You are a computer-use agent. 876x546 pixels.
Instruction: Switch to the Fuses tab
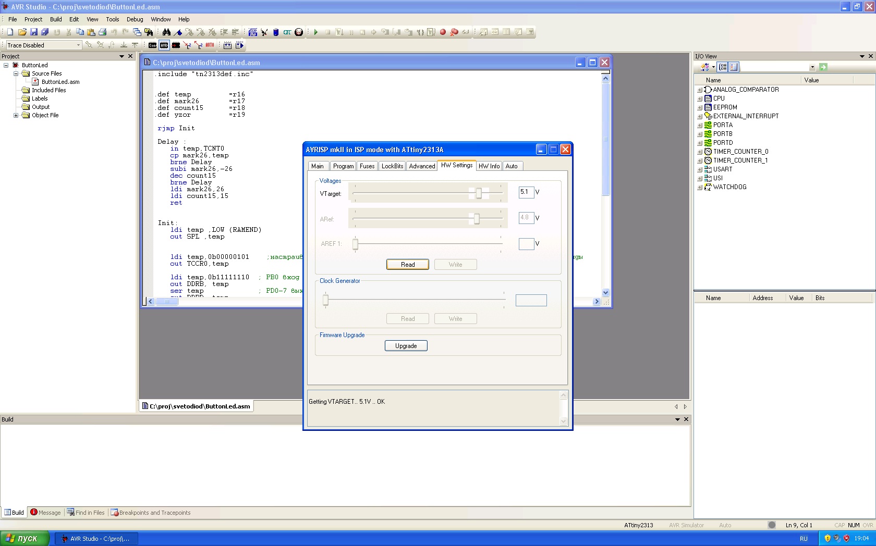[367, 166]
